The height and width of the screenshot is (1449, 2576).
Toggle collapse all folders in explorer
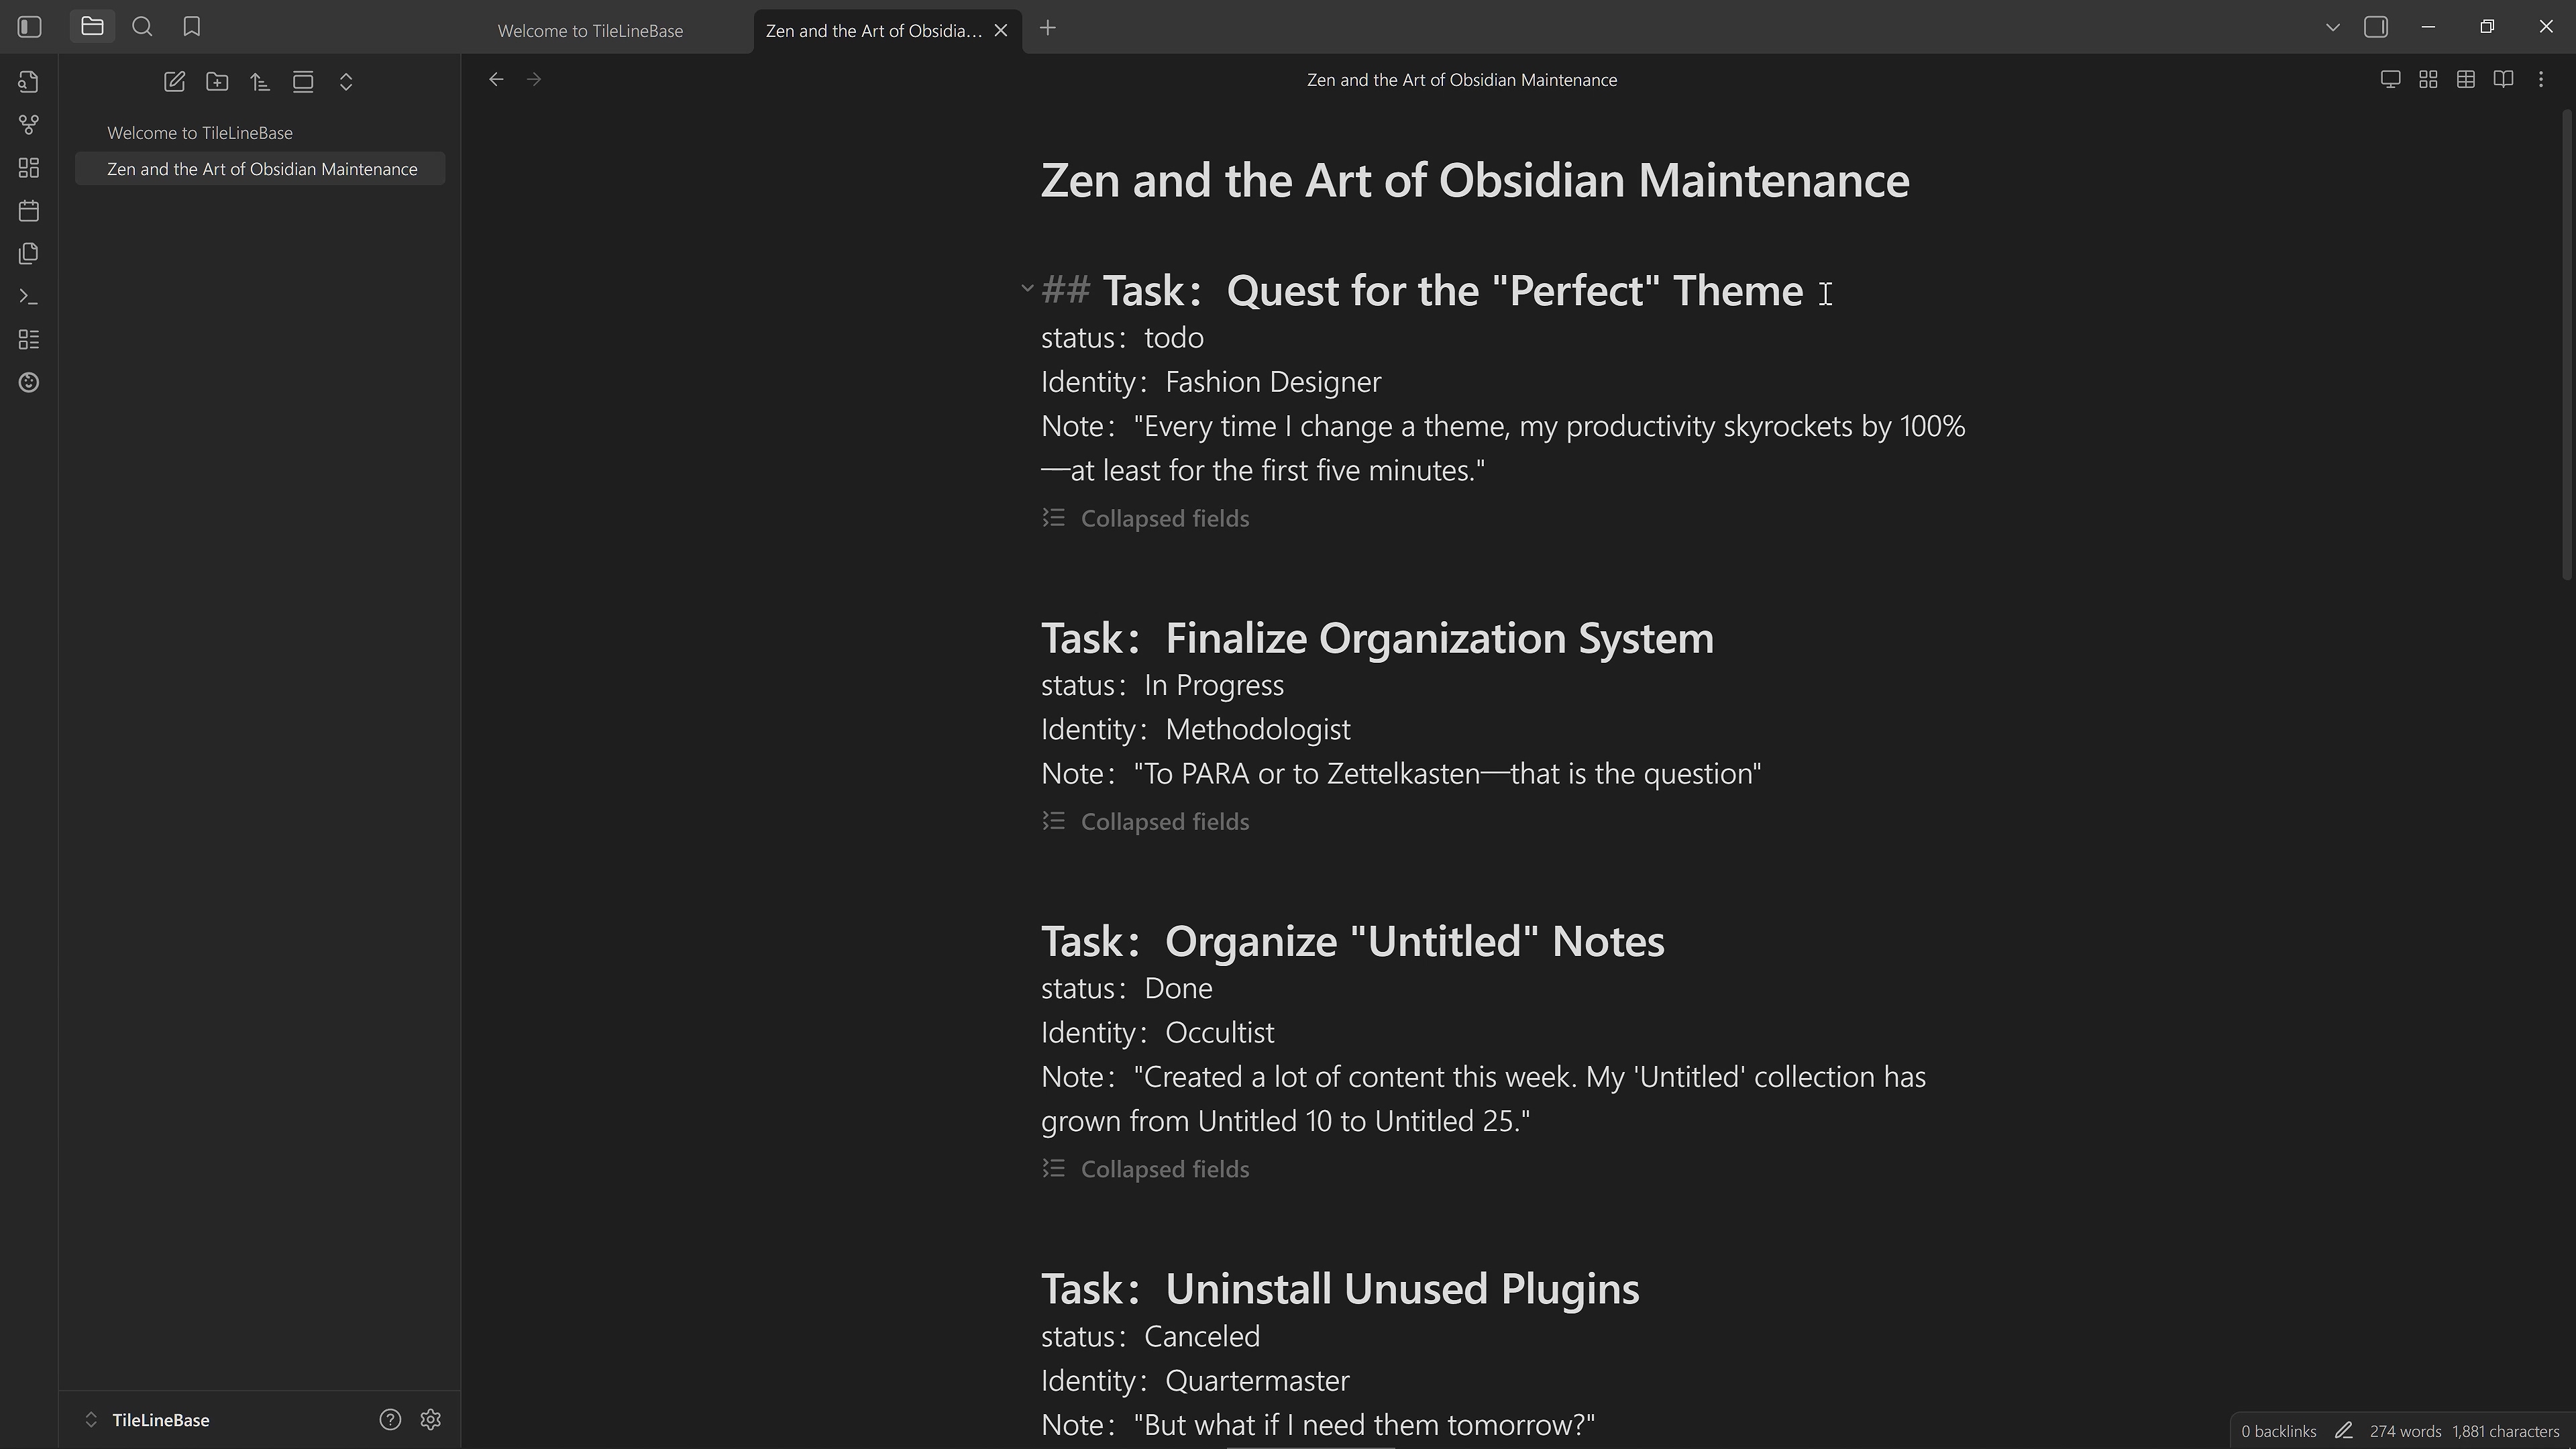346,82
